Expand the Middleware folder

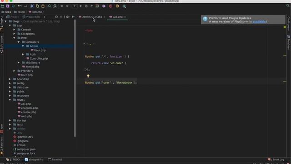coord(19,62)
